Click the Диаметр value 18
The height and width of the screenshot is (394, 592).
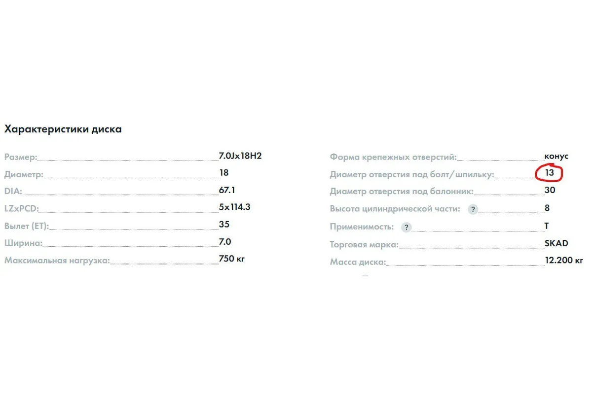(224, 173)
